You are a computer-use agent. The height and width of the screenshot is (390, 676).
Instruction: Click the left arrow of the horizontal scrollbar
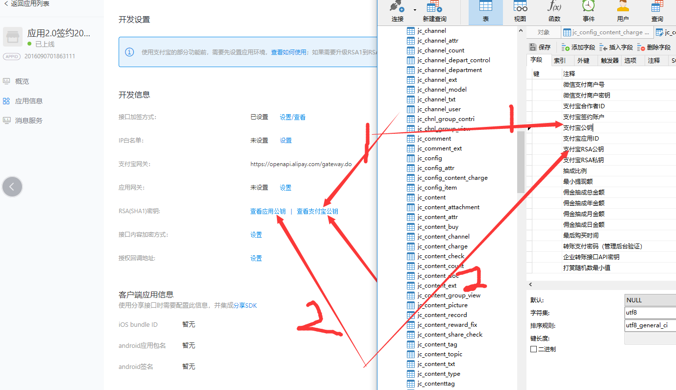[x=530, y=285]
